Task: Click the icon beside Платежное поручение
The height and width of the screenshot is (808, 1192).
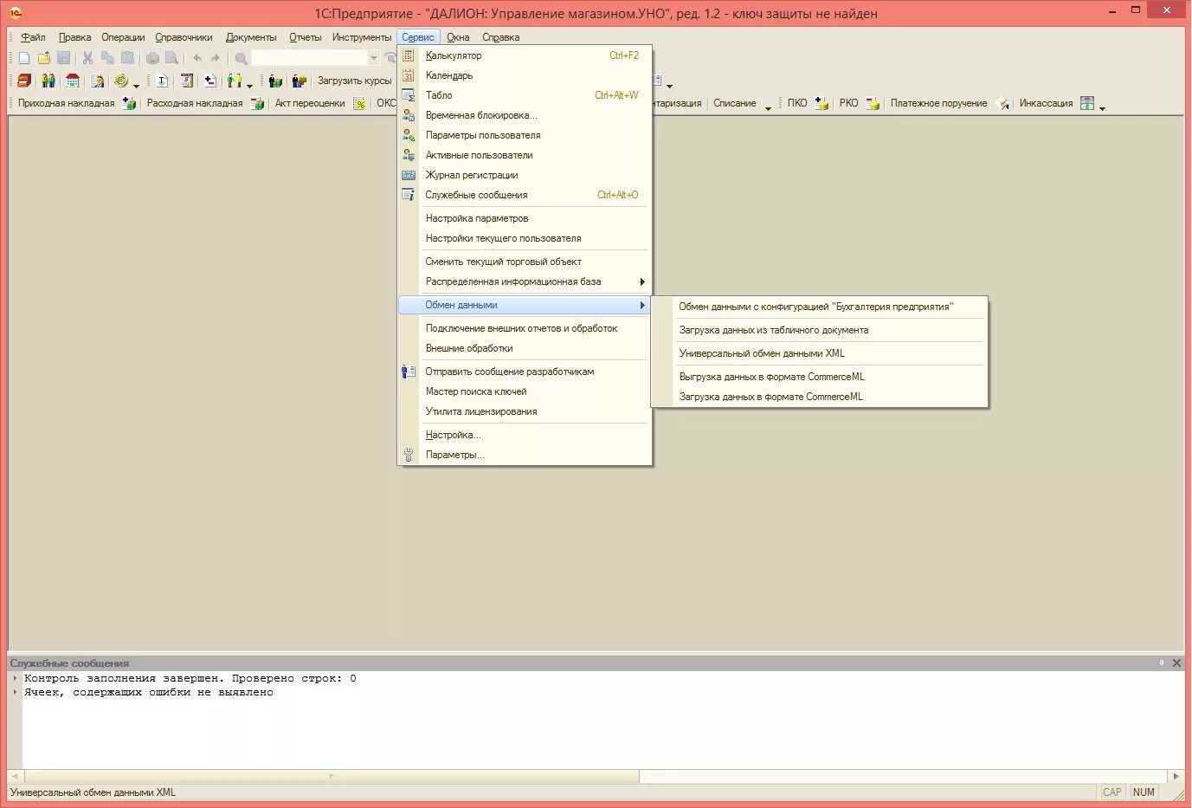Action: pos(1002,103)
